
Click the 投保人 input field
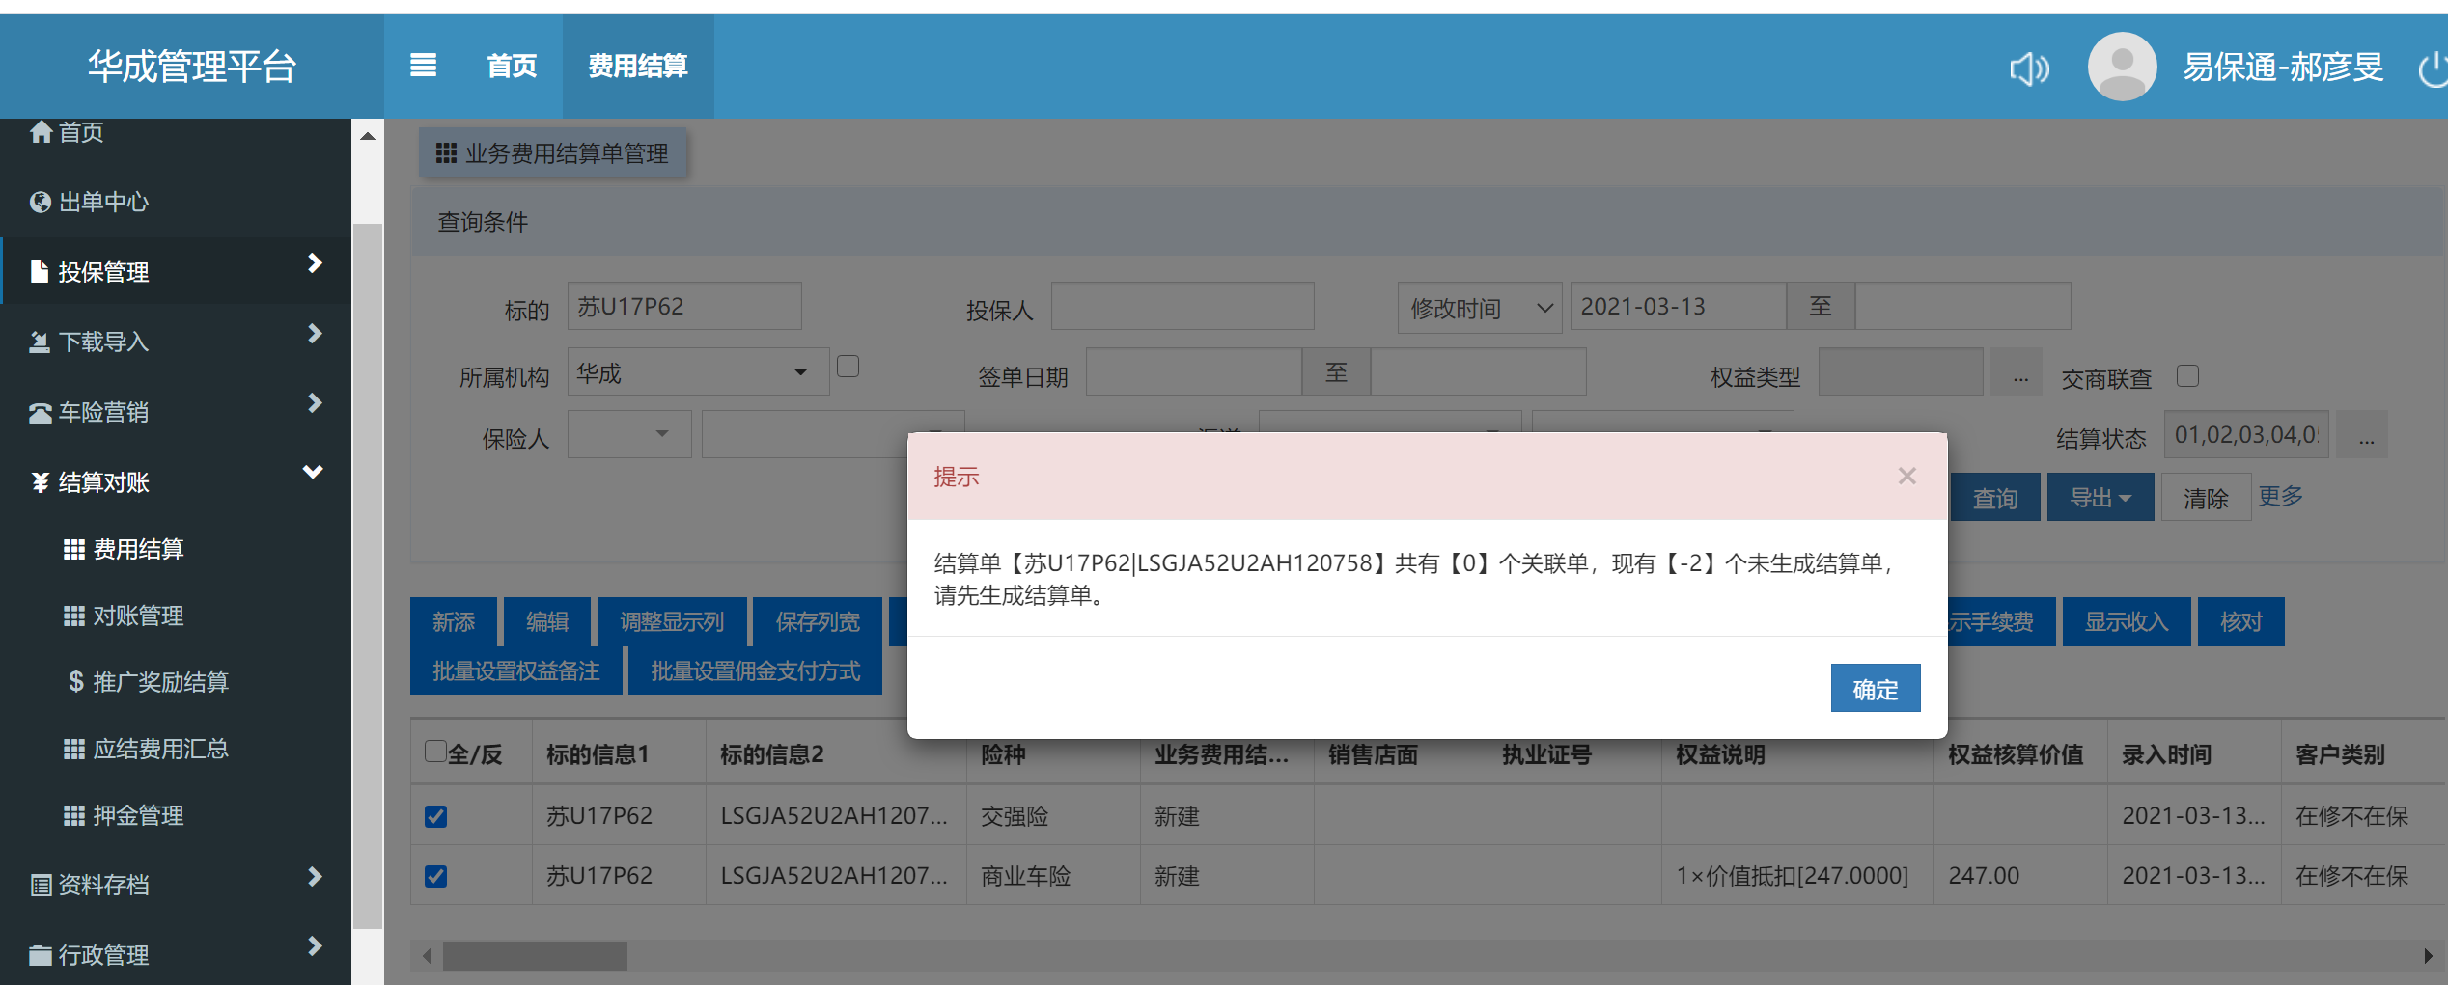[1182, 306]
